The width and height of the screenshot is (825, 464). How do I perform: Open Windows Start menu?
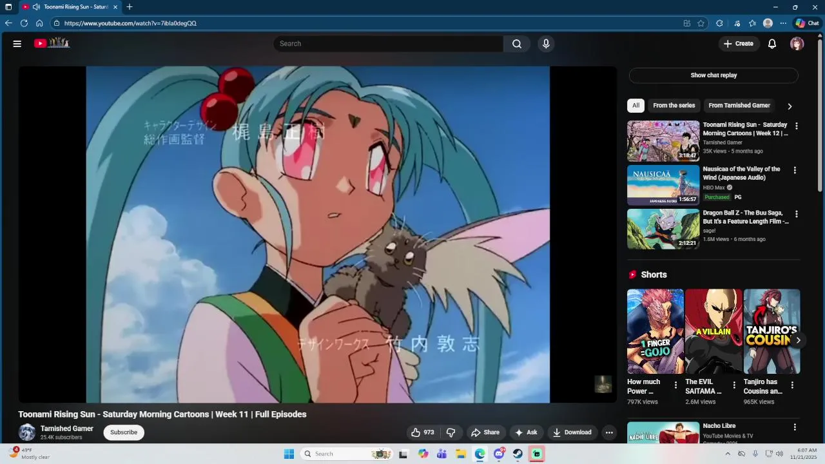click(289, 454)
